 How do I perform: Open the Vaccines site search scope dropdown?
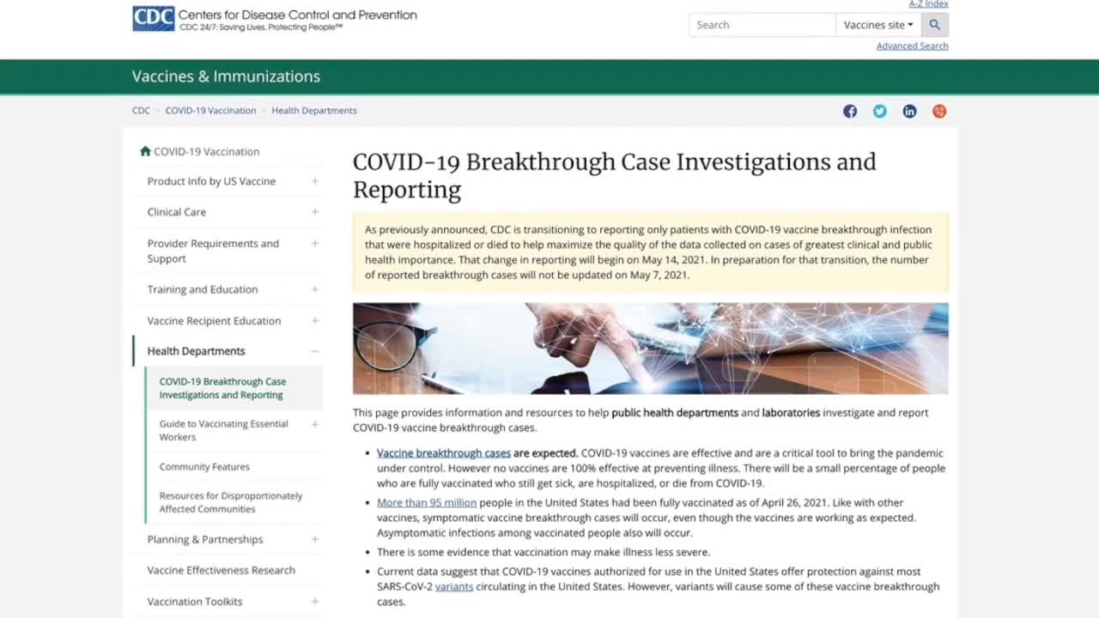(878, 25)
